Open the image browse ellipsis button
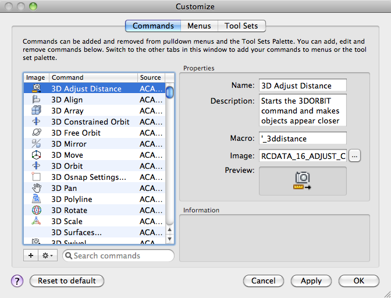 [356, 155]
